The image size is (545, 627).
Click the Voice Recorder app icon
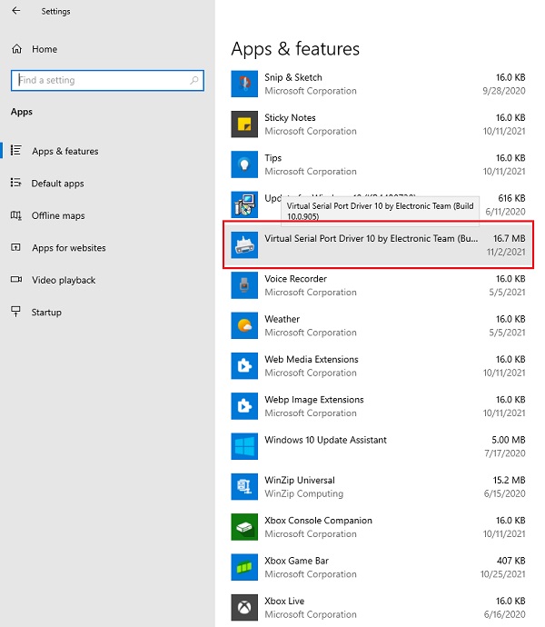click(244, 285)
